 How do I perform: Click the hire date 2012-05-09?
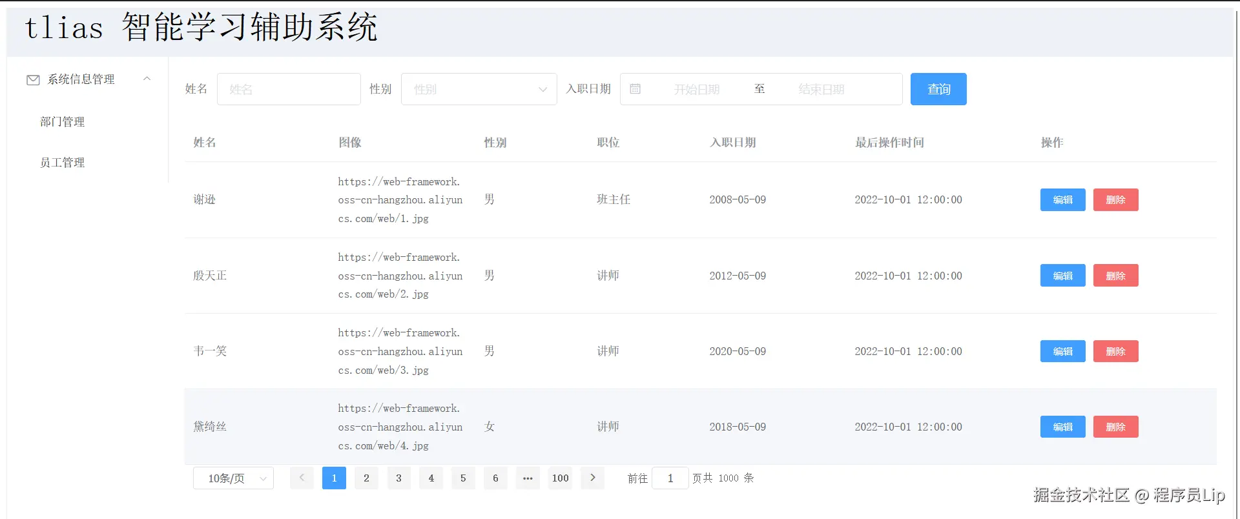click(x=738, y=276)
